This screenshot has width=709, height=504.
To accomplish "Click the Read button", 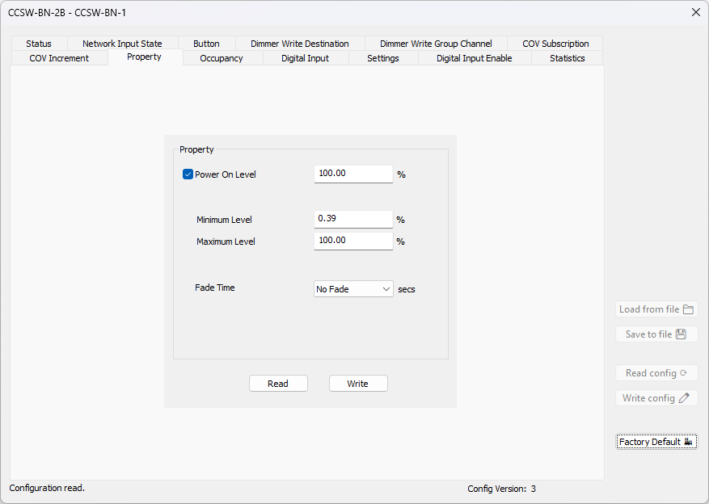I will tap(278, 384).
